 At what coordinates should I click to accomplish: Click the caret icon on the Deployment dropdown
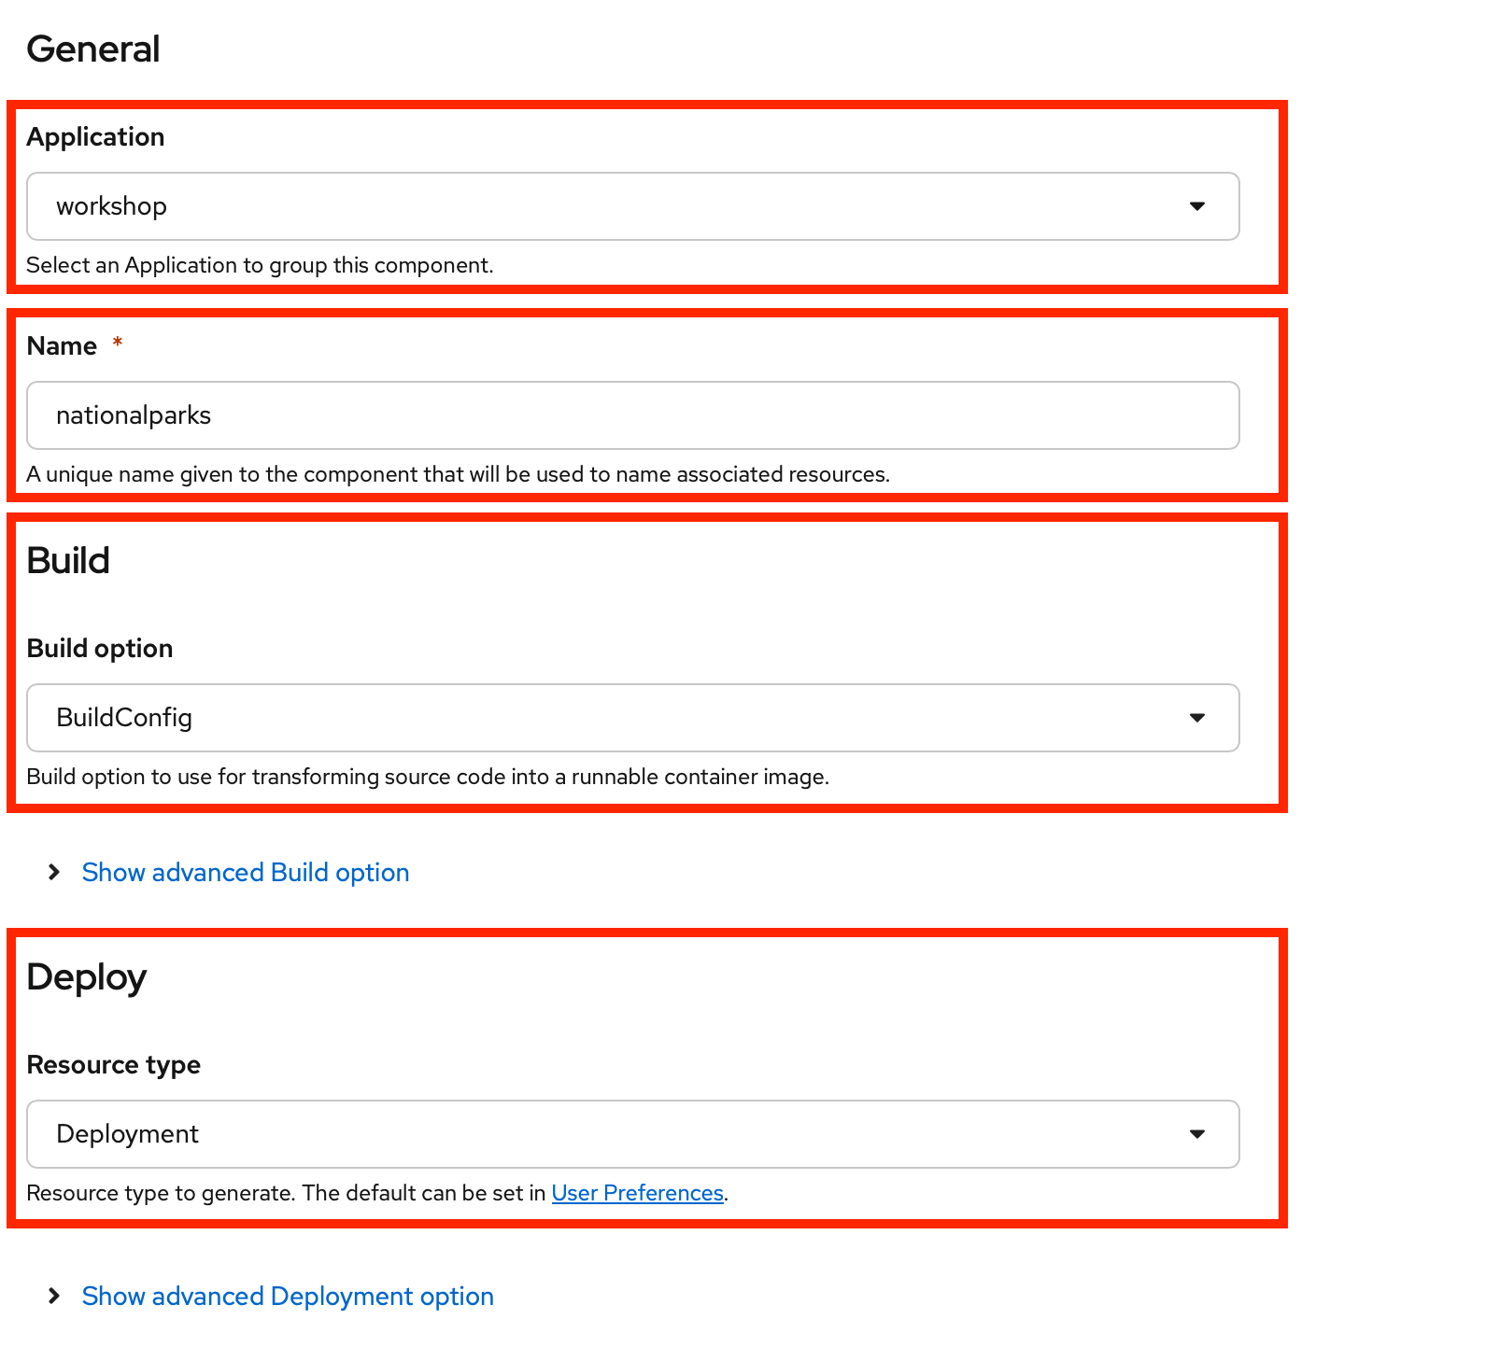click(1198, 1134)
